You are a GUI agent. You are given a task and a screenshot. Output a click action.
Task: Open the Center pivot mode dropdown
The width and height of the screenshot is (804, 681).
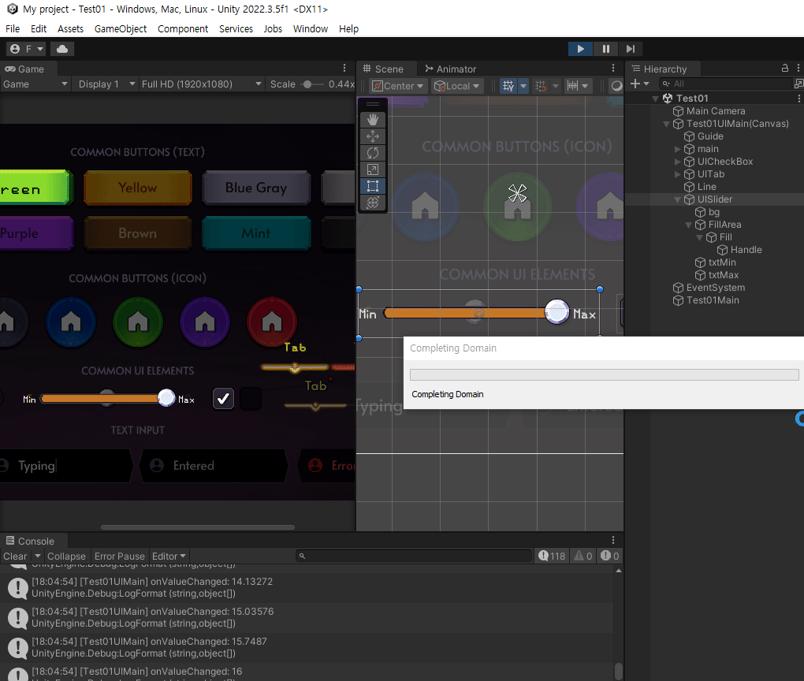click(398, 86)
